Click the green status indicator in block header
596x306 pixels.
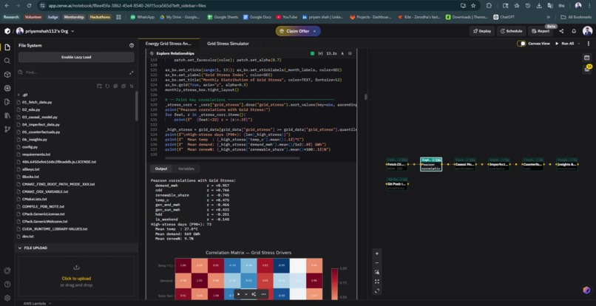coord(313,54)
